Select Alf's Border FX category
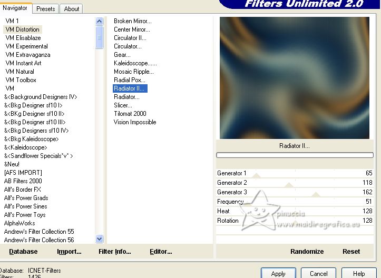The width and height of the screenshot is (381, 278). (x=22, y=190)
